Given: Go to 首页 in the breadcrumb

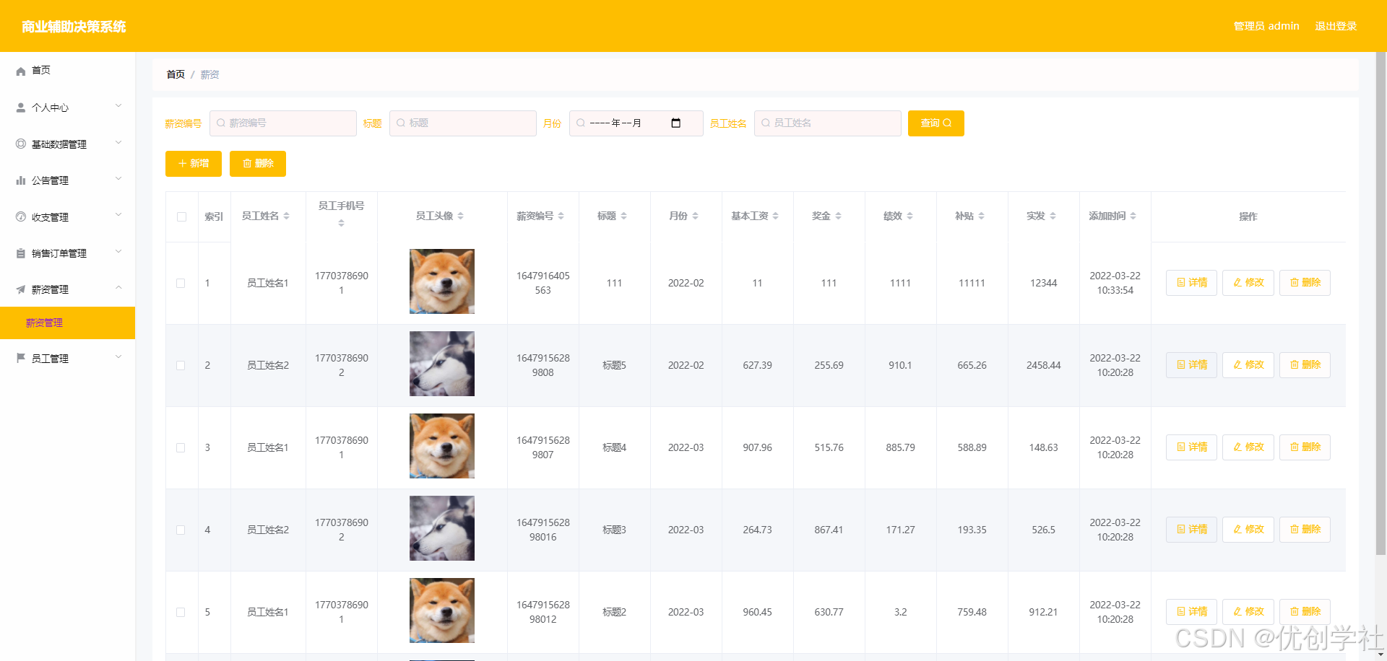Looking at the screenshot, I should click(176, 74).
